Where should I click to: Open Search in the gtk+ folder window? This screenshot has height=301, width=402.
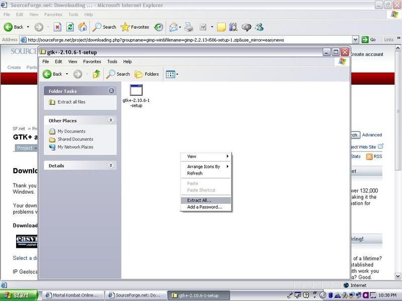coord(118,74)
